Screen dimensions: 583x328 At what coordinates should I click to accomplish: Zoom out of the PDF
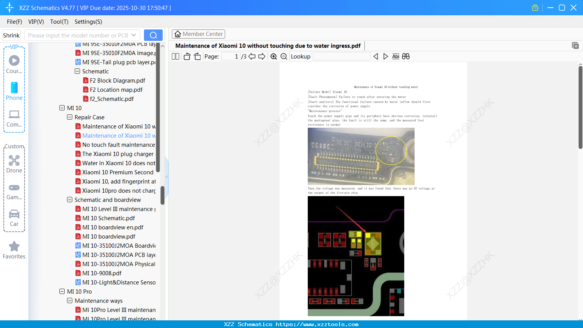pyautogui.click(x=284, y=57)
